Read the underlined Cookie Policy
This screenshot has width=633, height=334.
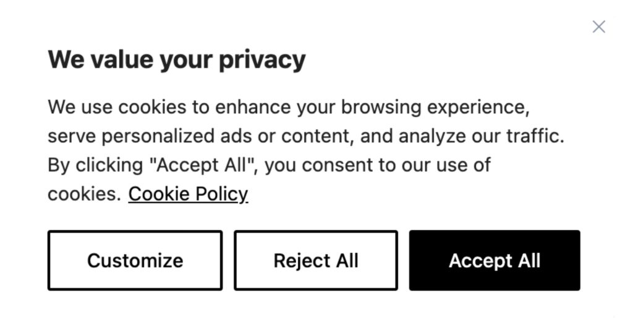[188, 194]
